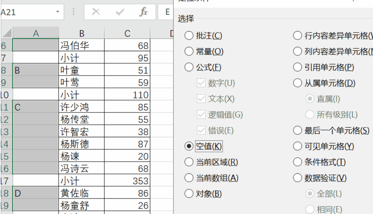Select the 批注(C) radio option
This screenshot has height=214, width=373.
[x=189, y=36]
